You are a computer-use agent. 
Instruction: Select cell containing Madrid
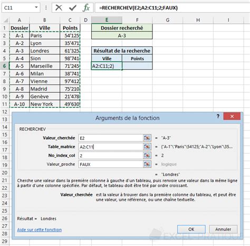45,89
